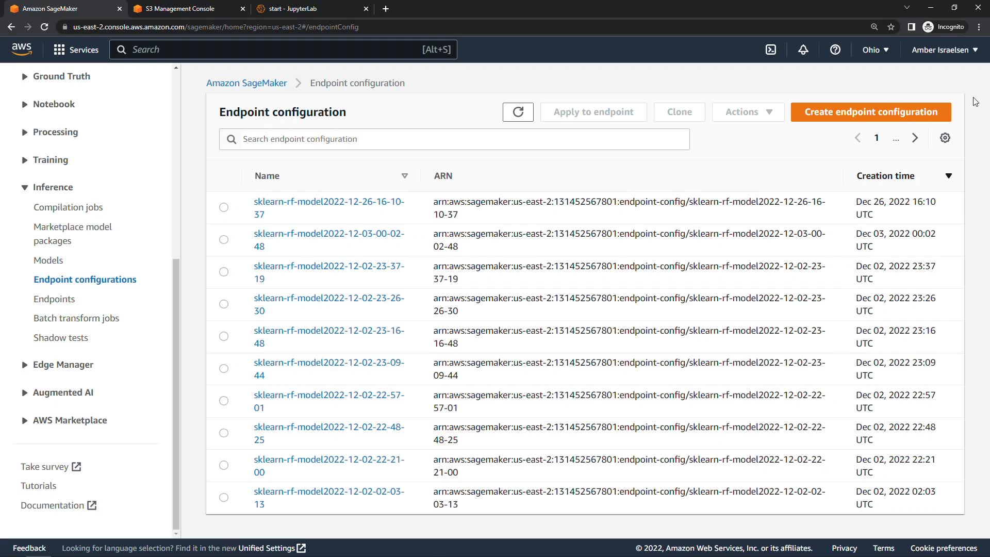Select radio for sklearn-rf-model2022-12-26-16-10-37
The height and width of the screenshot is (557, 990).
click(224, 207)
